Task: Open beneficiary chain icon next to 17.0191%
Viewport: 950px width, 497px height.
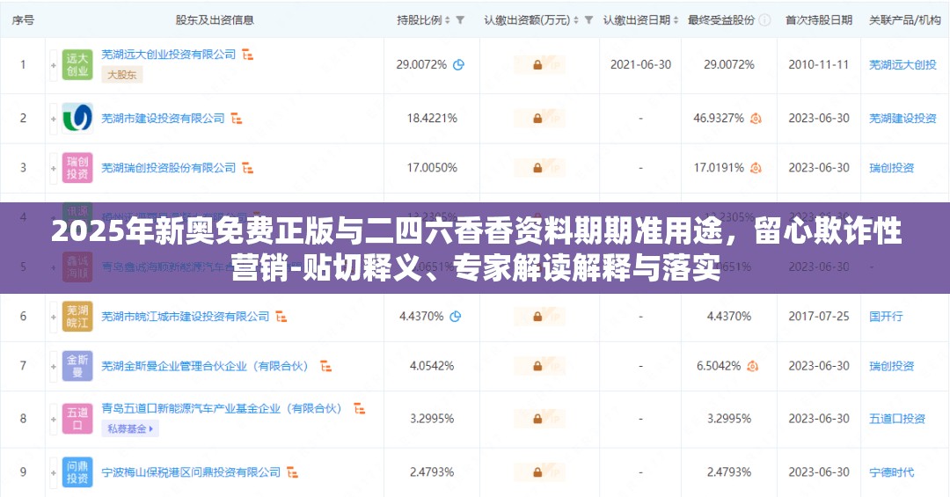Action: pos(756,168)
